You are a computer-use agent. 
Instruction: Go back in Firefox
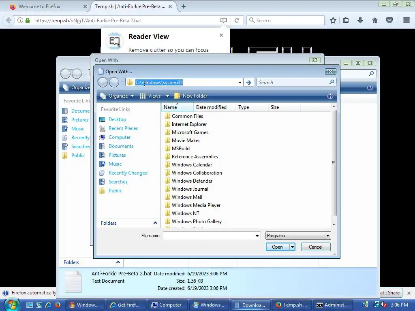[x=9, y=20]
